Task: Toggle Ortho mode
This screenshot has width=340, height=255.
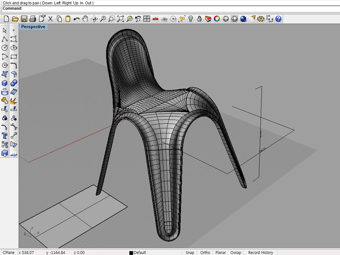Action: click(205, 253)
